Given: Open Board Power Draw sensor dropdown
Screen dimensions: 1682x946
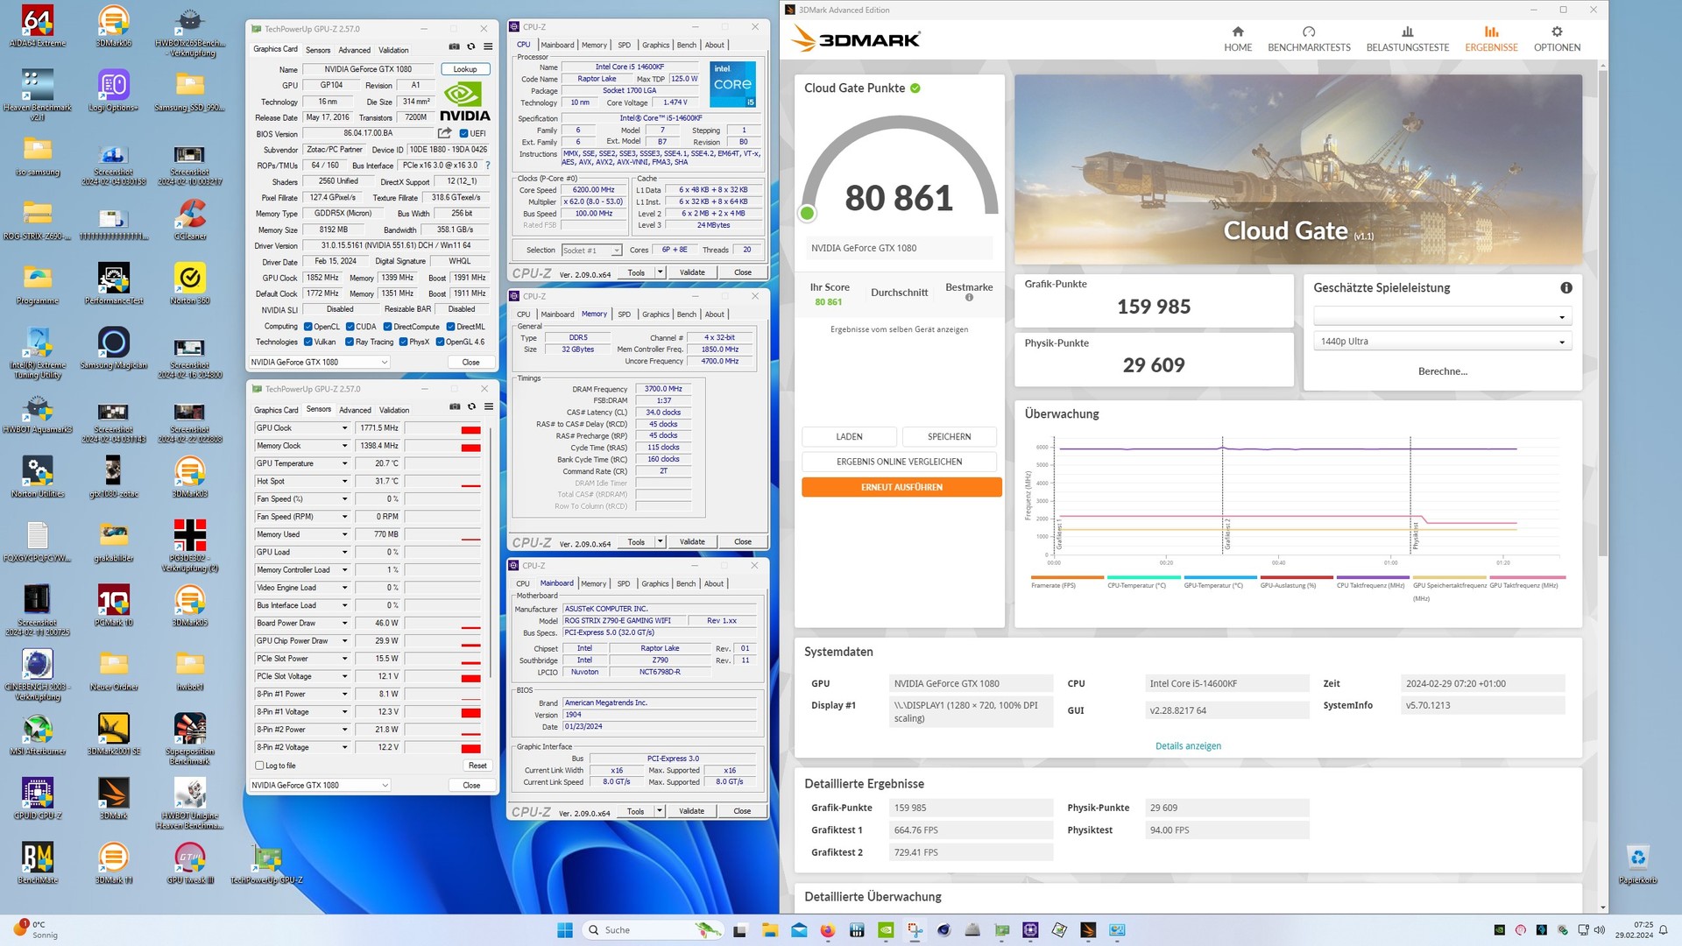Looking at the screenshot, I should click(344, 624).
